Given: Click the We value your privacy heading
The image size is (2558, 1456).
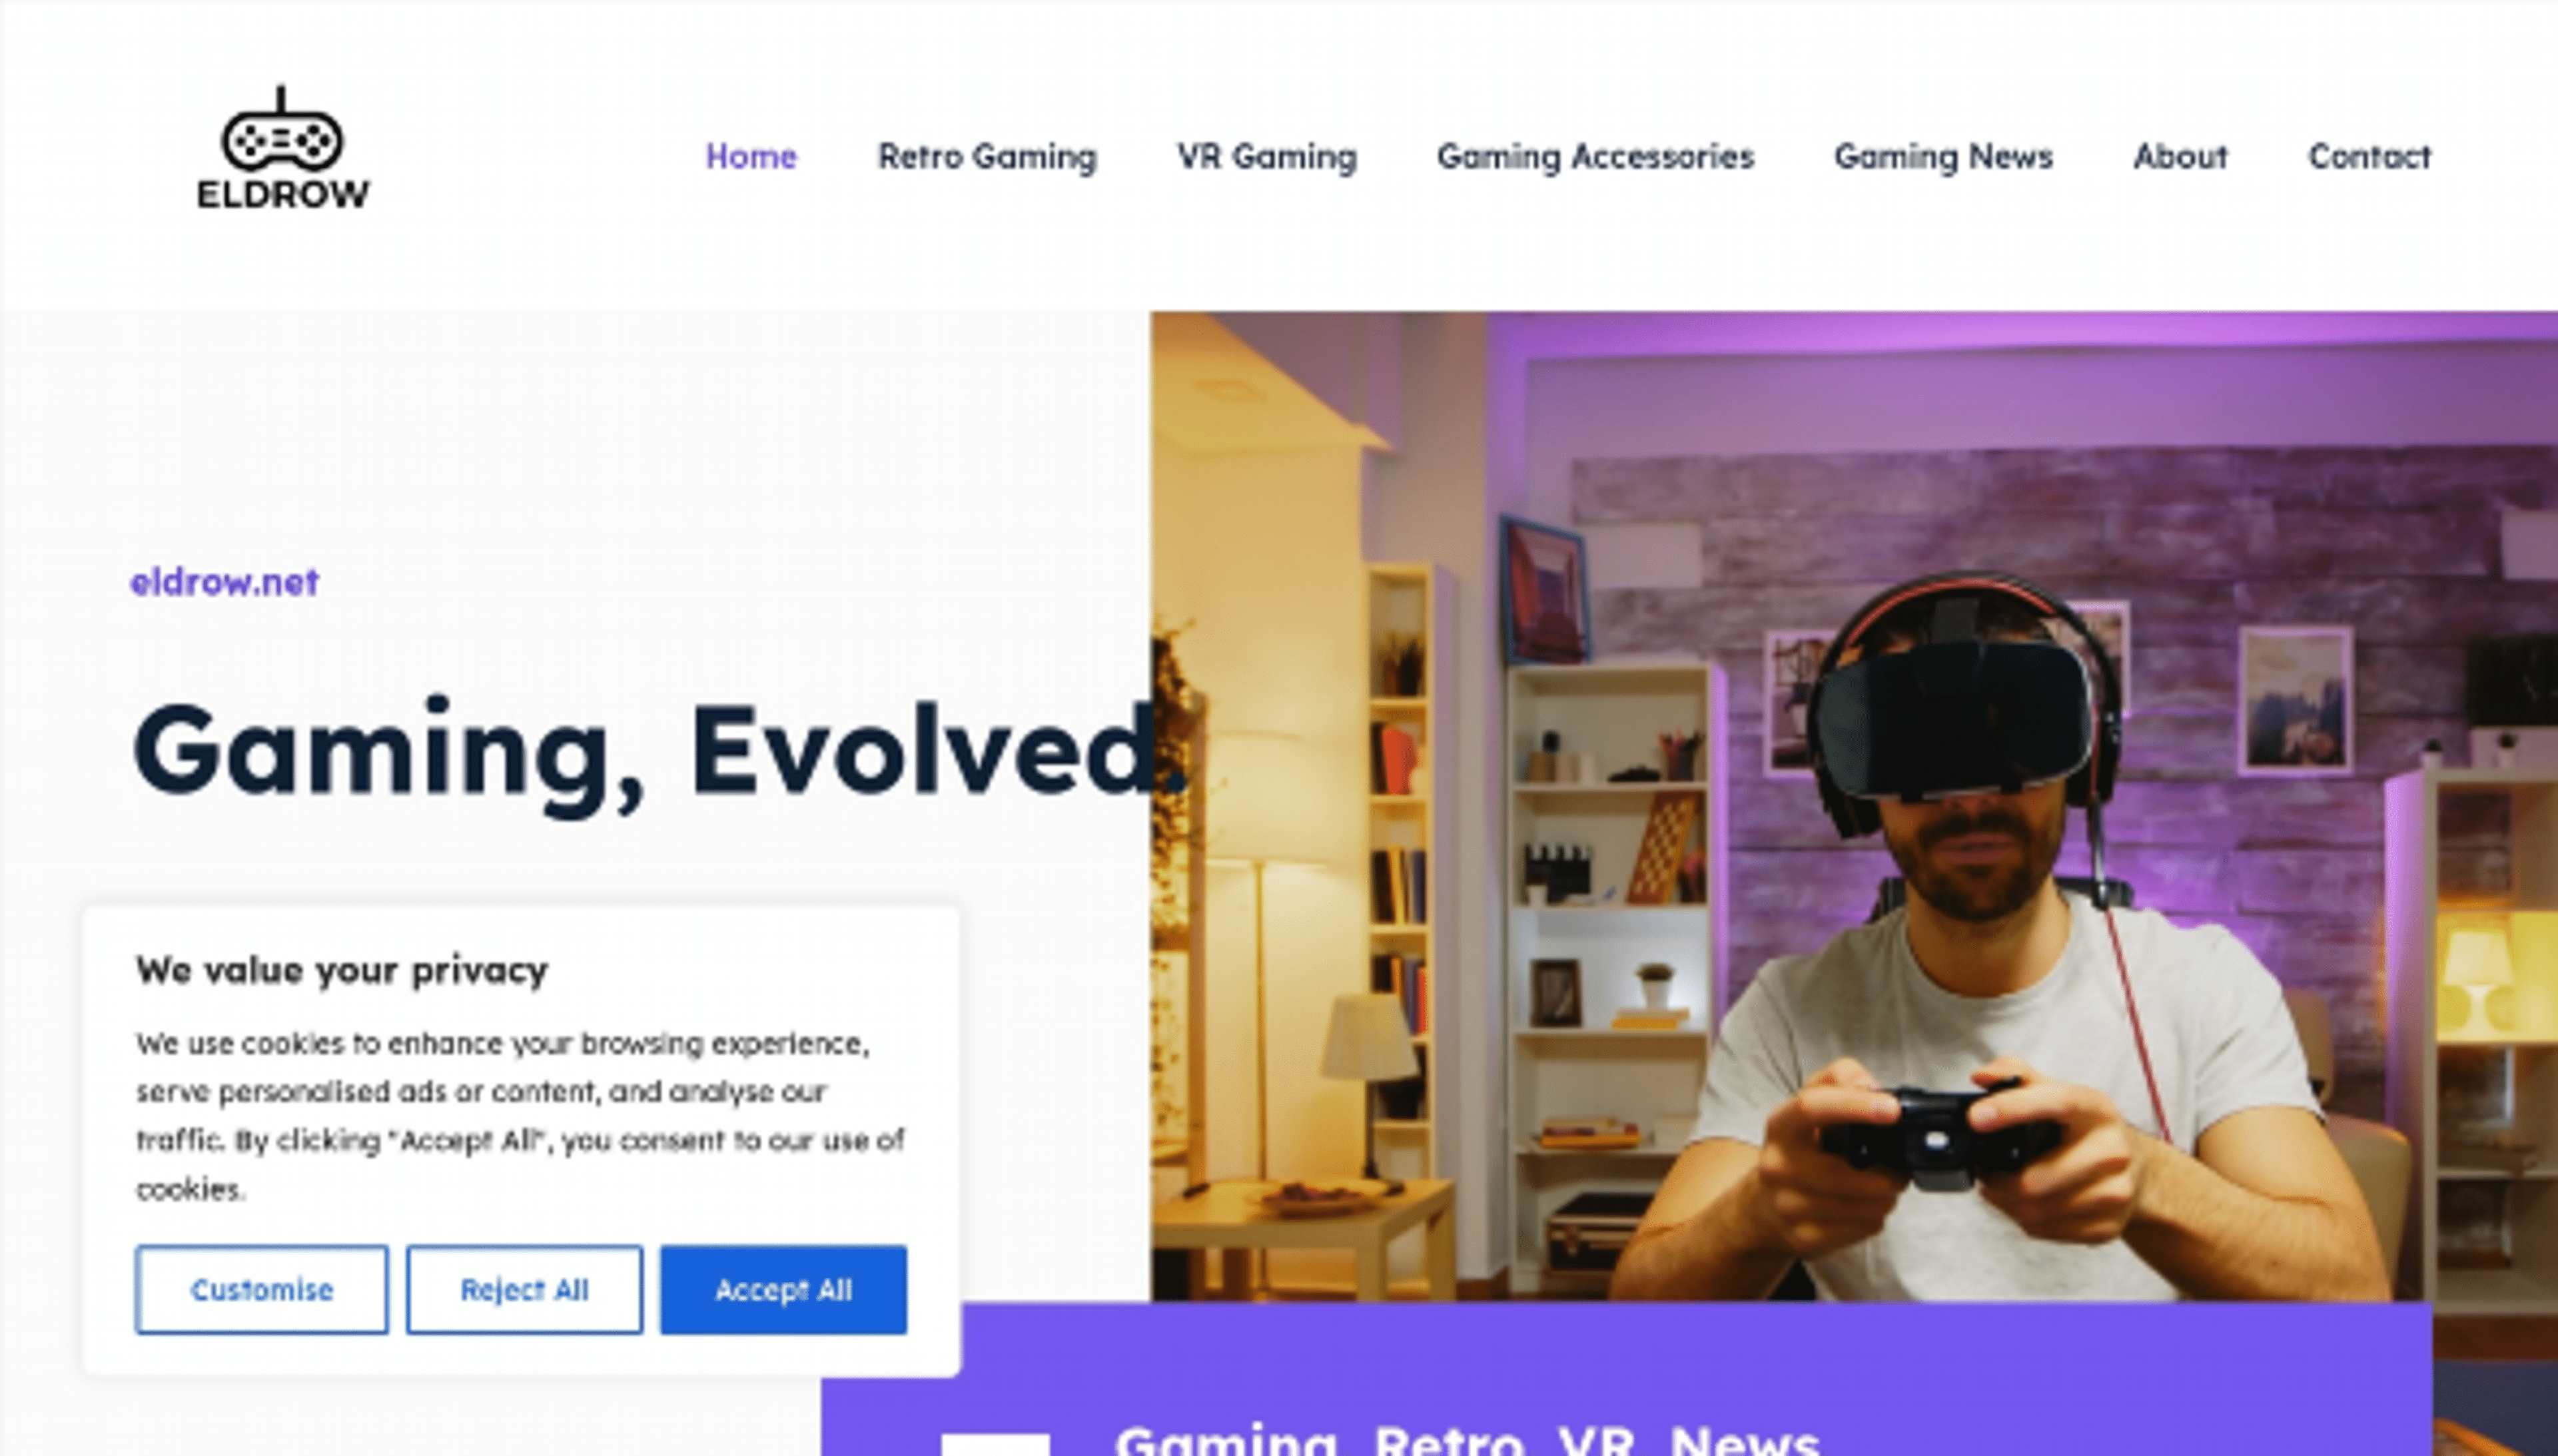Looking at the screenshot, I should (x=342, y=970).
